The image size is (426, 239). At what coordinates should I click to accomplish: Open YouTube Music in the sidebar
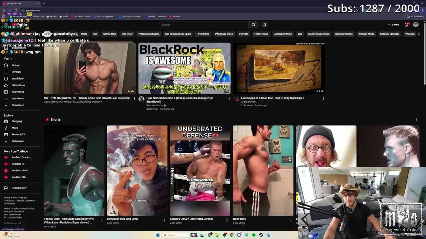click(x=21, y=171)
